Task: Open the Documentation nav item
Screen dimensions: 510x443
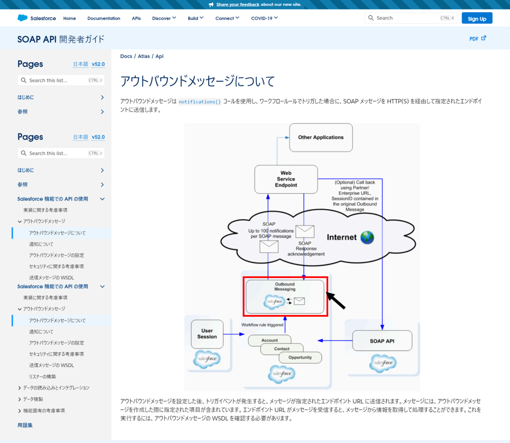Action: point(104,18)
